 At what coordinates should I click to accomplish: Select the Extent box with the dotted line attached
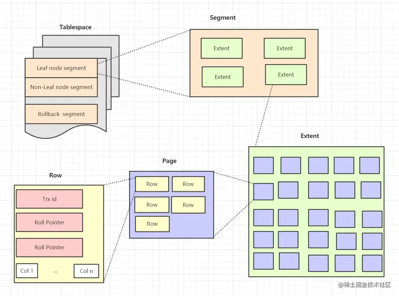pos(286,75)
